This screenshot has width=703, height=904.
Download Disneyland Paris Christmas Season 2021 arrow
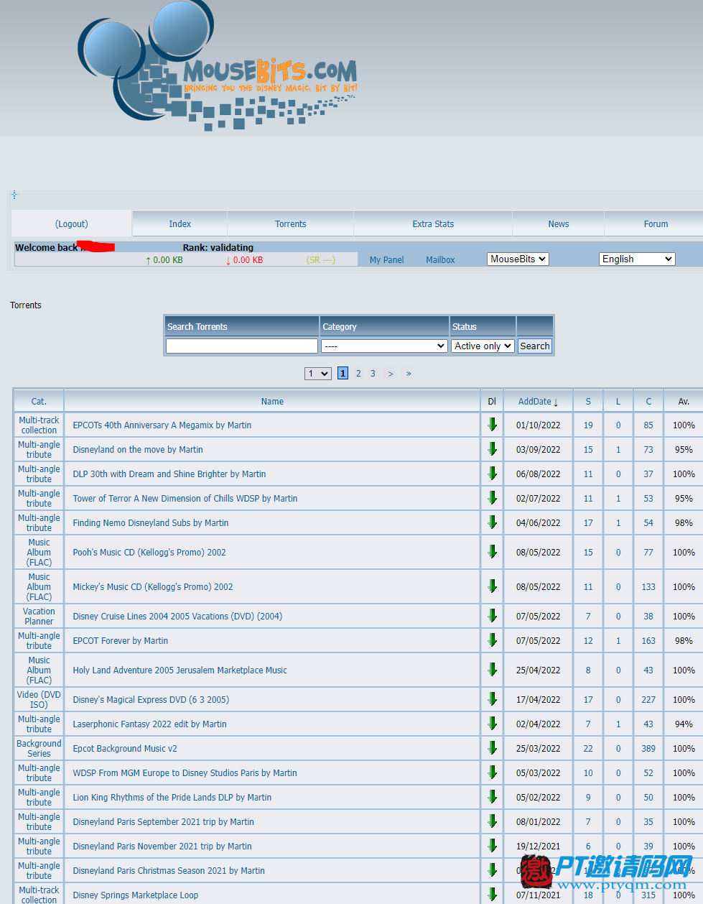pos(492,870)
